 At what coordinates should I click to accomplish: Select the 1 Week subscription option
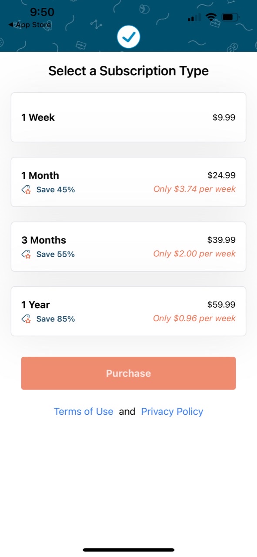(128, 117)
